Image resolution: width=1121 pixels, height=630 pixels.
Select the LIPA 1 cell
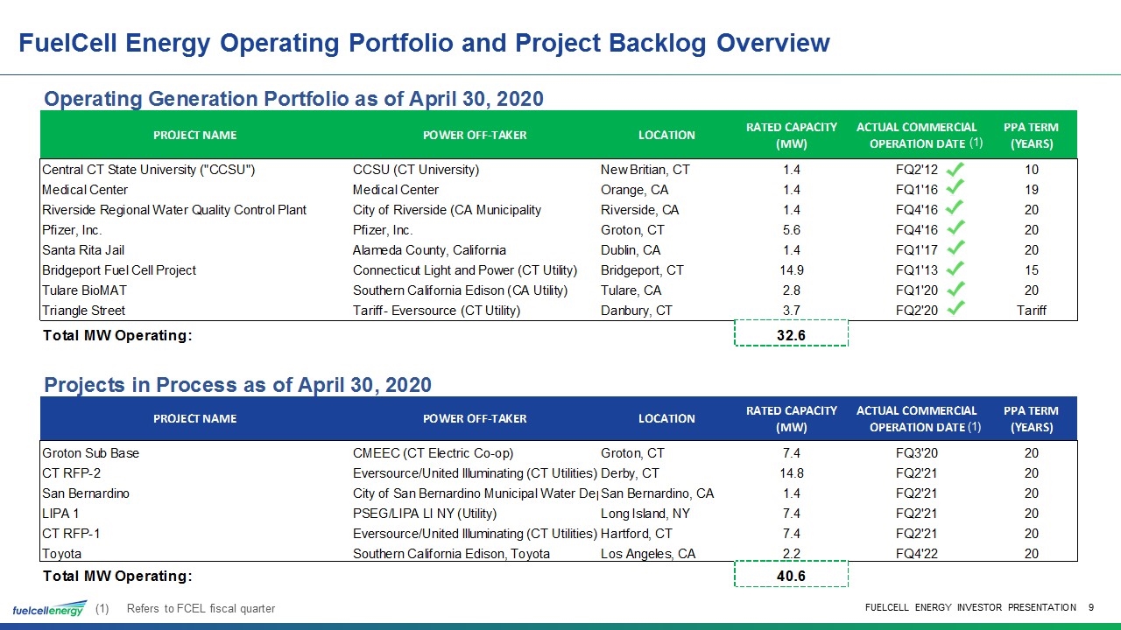click(60, 514)
